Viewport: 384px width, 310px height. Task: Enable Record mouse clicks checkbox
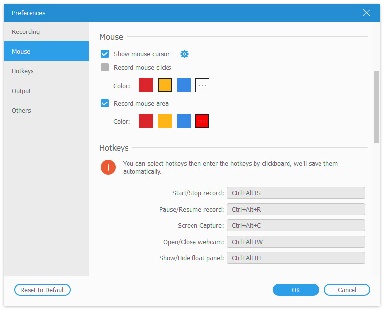[105, 68]
